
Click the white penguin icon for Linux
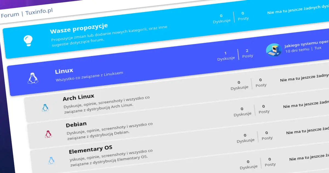(x=33, y=78)
